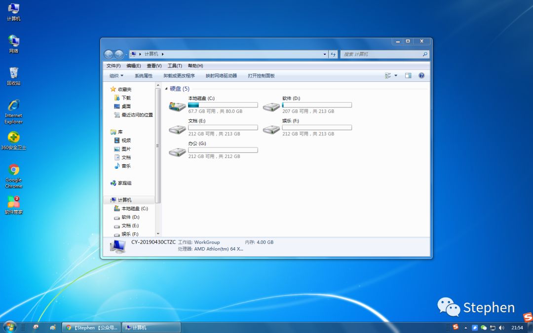Viewport: 533px width, 333px height.
Task: Select 娱乐 (F:) drive in content pane
Action: (x=307, y=127)
